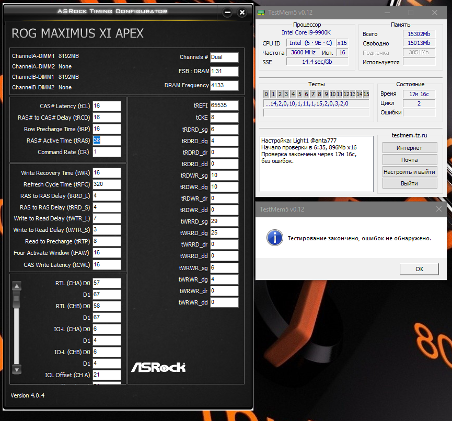Click the Command Rate (CR) field

tap(107, 152)
